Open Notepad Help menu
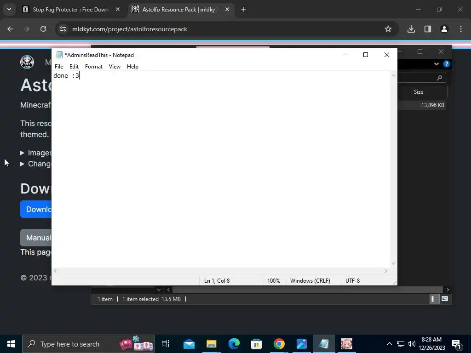471x353 pixels. pos(132,67)
